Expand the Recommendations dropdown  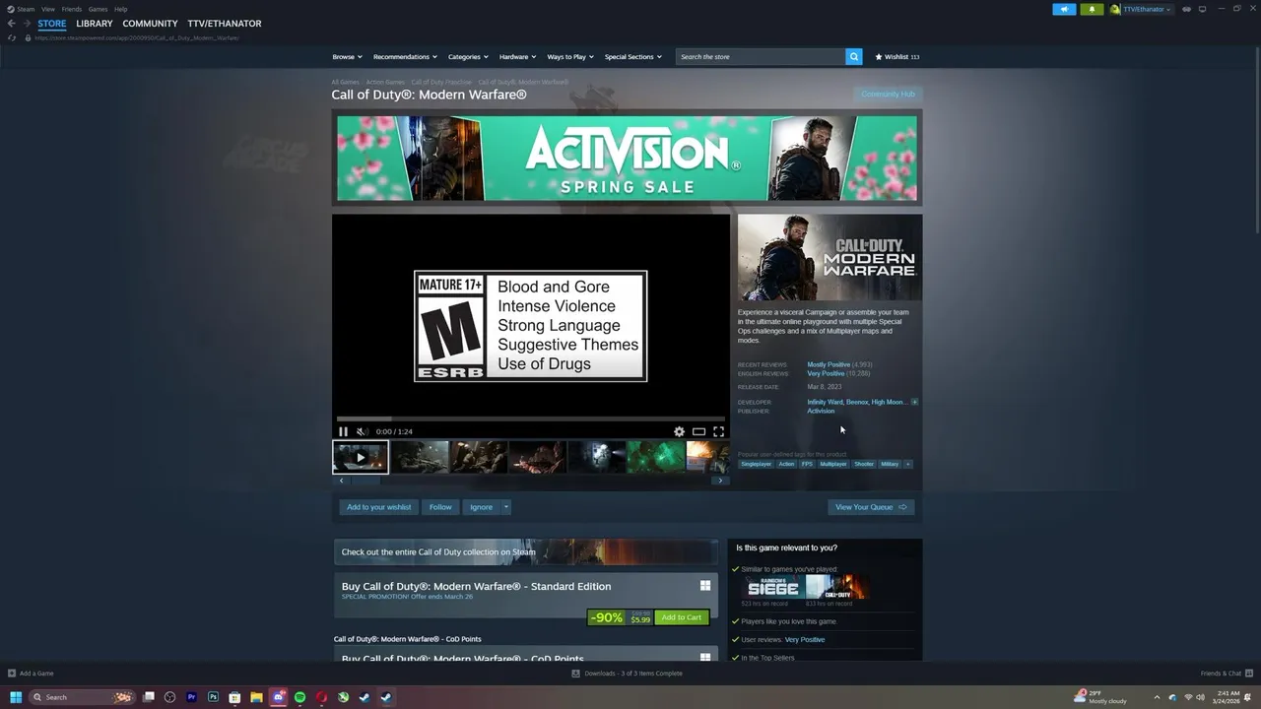click(x=405, y=57)
